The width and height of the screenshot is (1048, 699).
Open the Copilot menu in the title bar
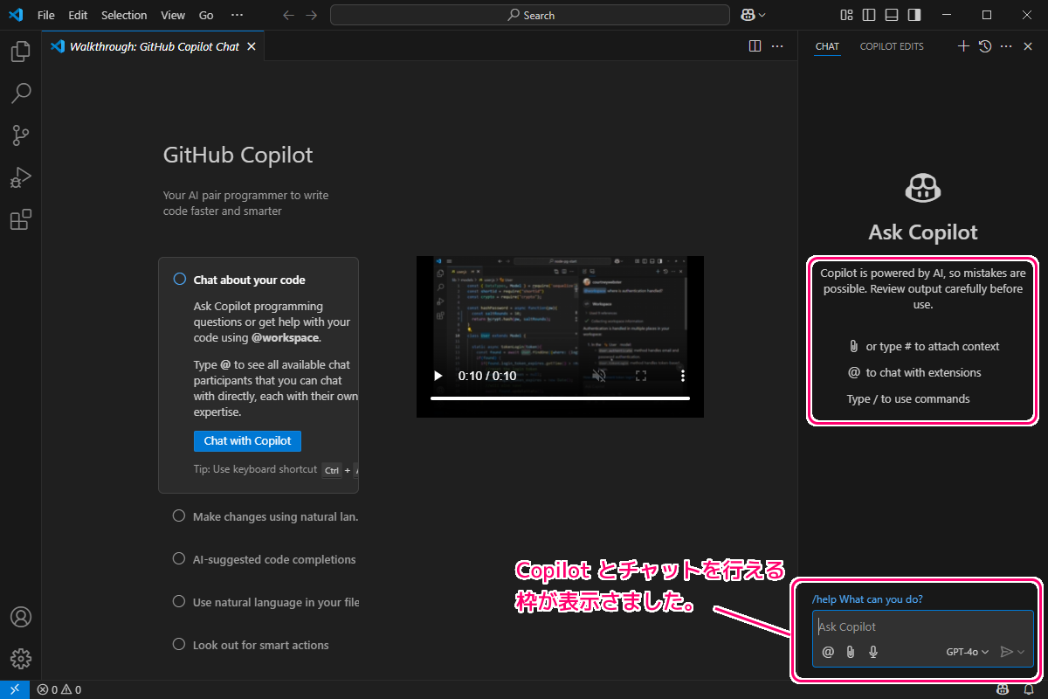tap(749, 15)
